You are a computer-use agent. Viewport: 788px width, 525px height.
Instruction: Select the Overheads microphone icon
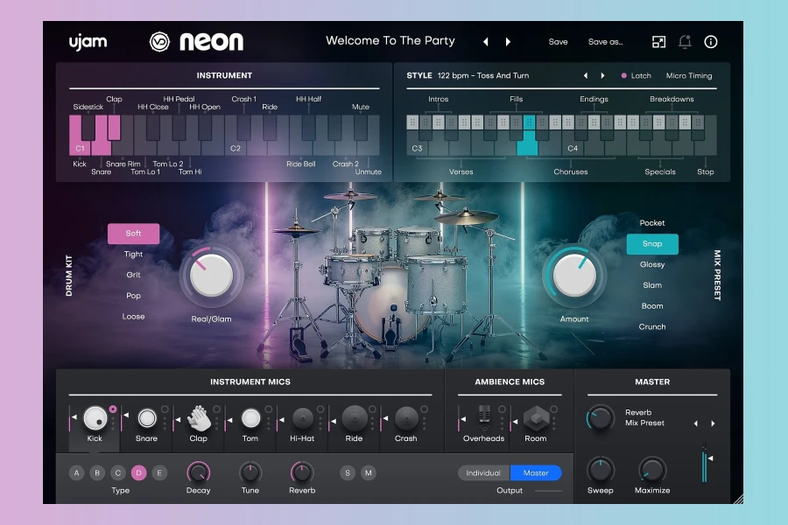(484, 418)
